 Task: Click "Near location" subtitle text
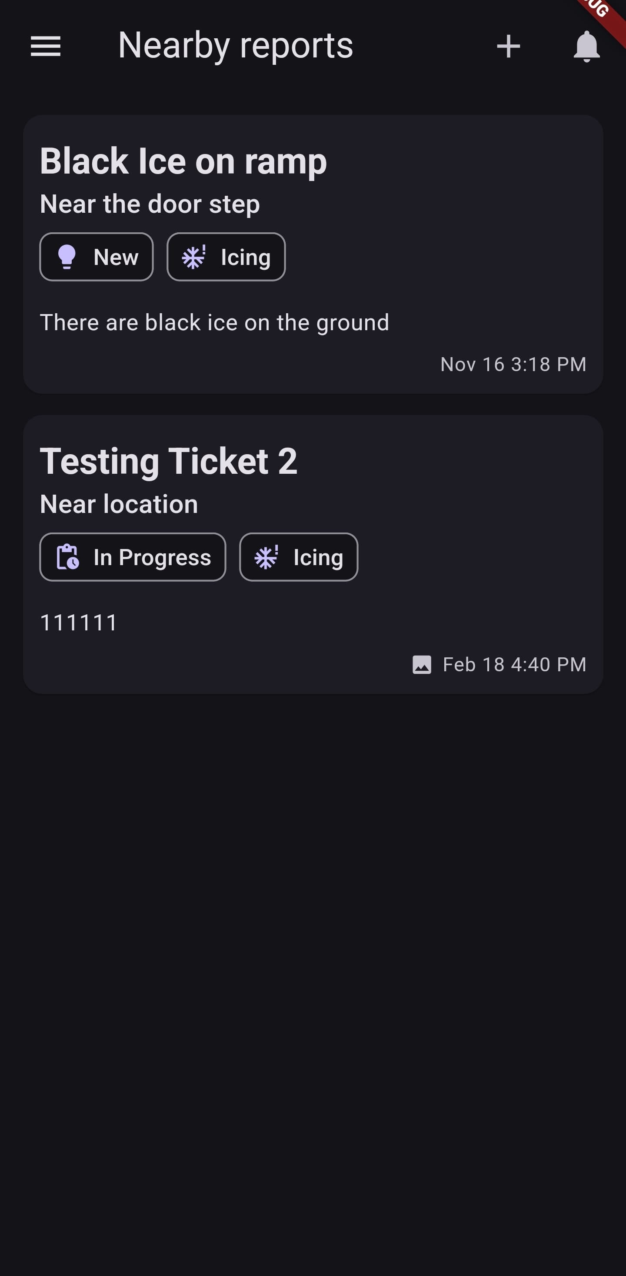[119, 504]
